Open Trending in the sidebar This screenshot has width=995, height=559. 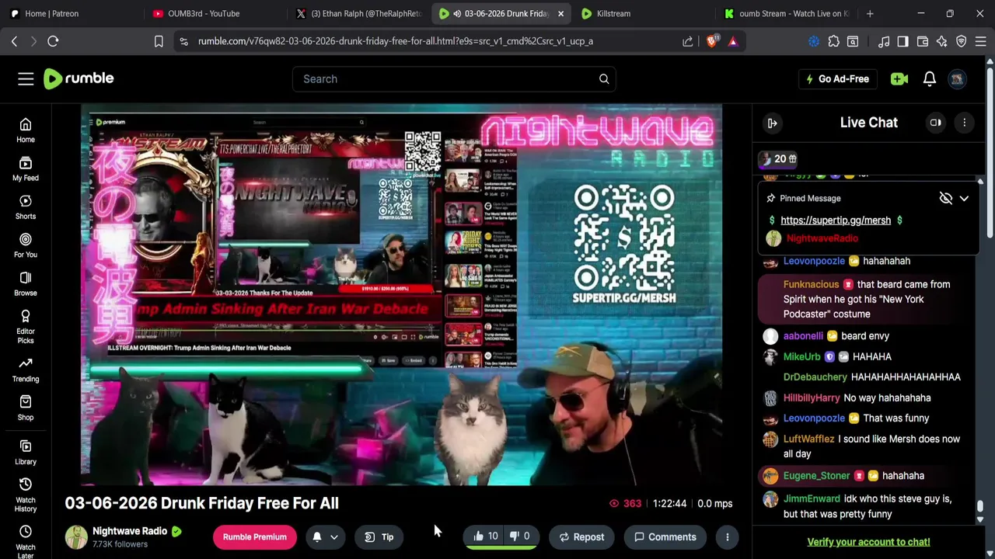pyautogui.click(x=26, y=370)
